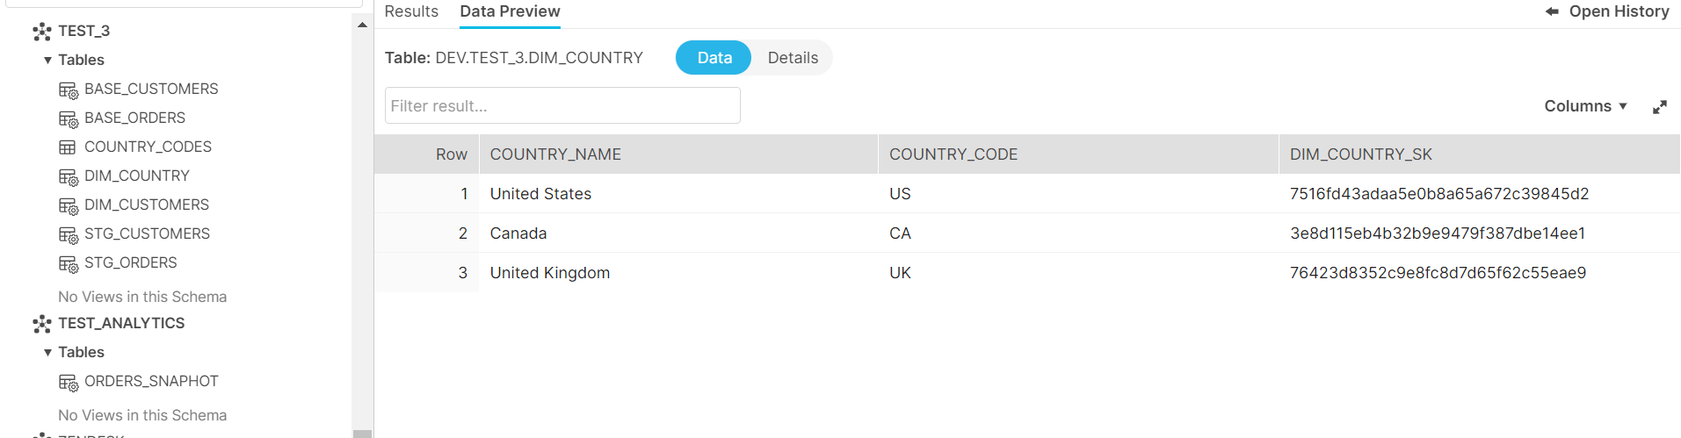Collapse the Tables node under TEST_3
1681x438 pixels.
point(47,61)
